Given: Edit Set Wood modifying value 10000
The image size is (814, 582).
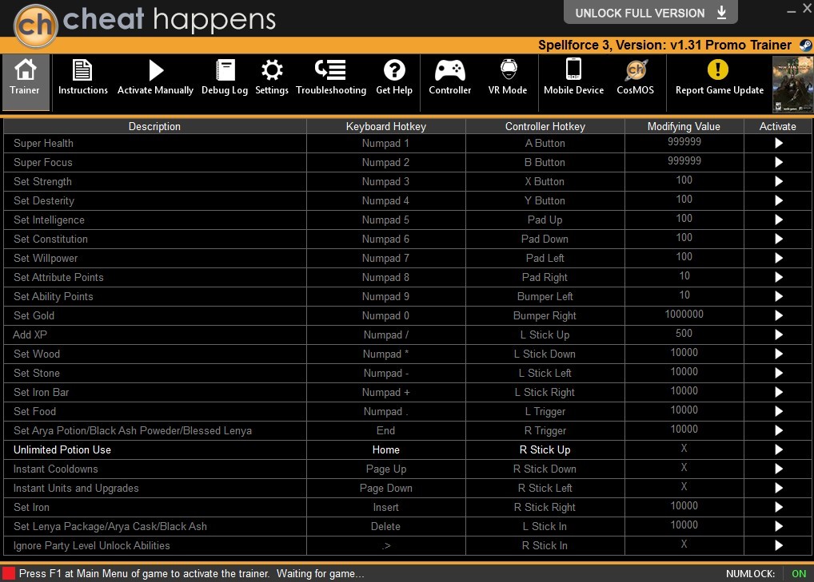Looking at the screenshot, I should (684, 353).
